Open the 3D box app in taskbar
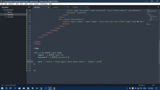This screenshot has width=160, height=90. [32, 88]
